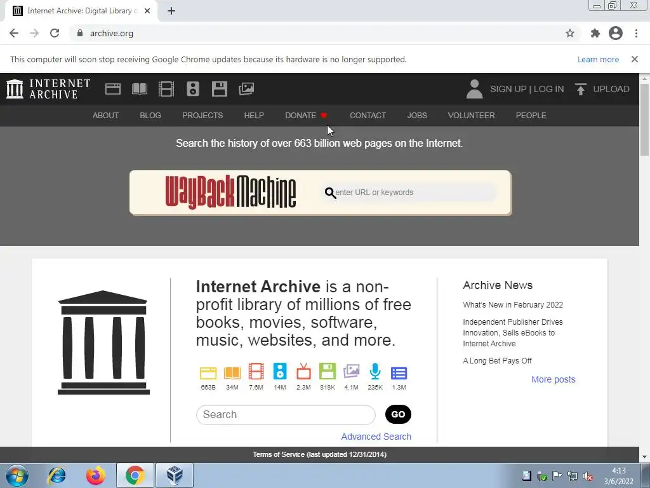Click the muted volume tray icon
The height and width of the screenshot is (488, 650).
tap(587, 477)
